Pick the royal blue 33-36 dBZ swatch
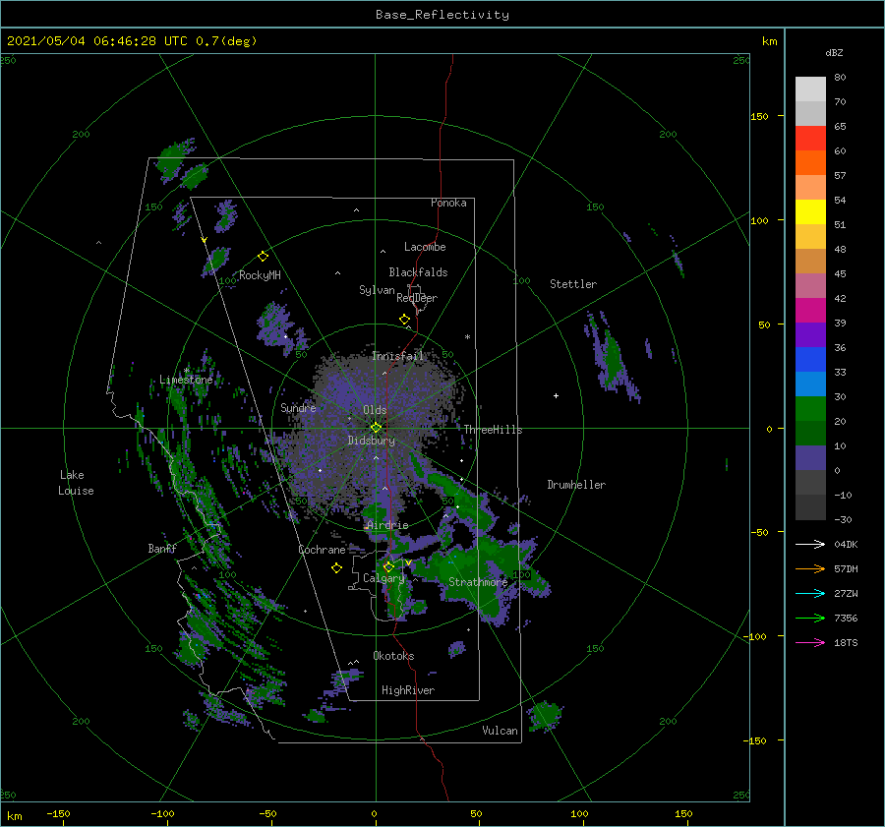Viewport: 885px width, 827px height. coord(810,360)
